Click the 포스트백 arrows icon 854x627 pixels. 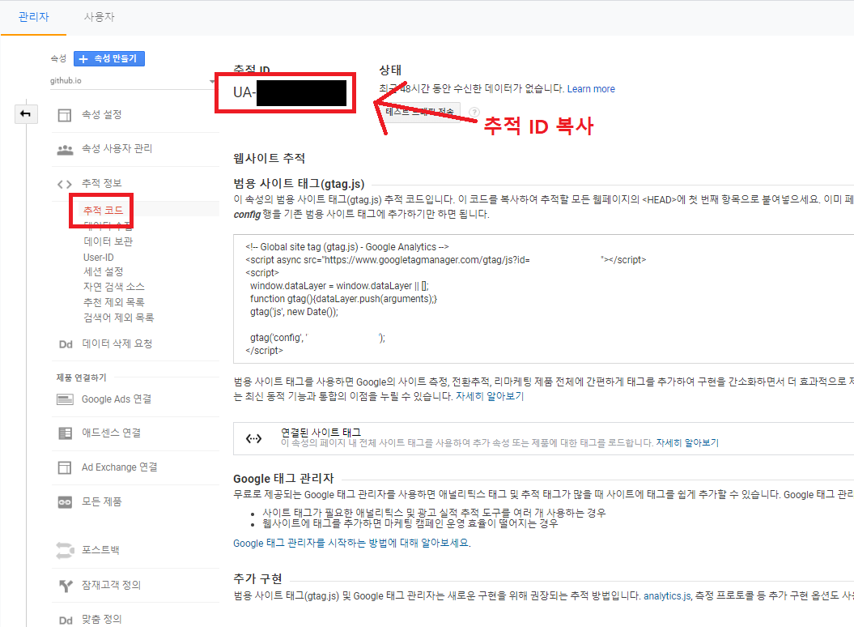(x=65, y=550)
